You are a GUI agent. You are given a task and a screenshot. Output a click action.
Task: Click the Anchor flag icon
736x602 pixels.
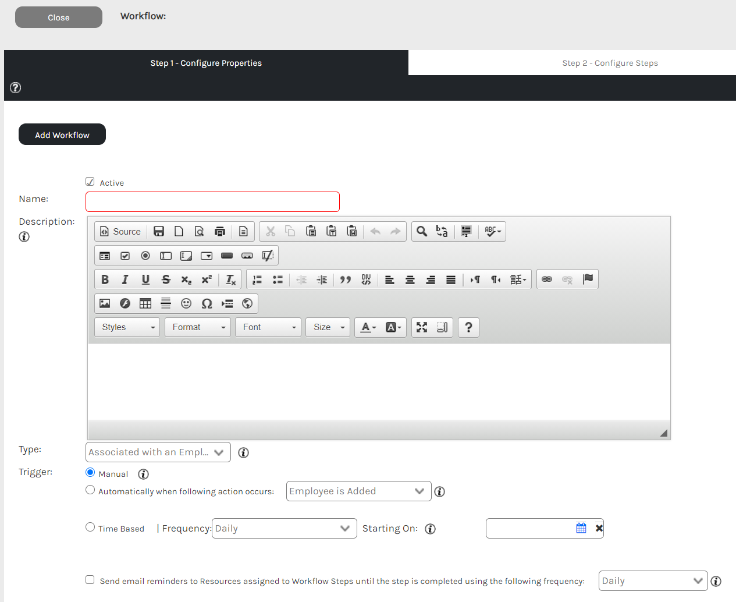(x=588, y=279)
